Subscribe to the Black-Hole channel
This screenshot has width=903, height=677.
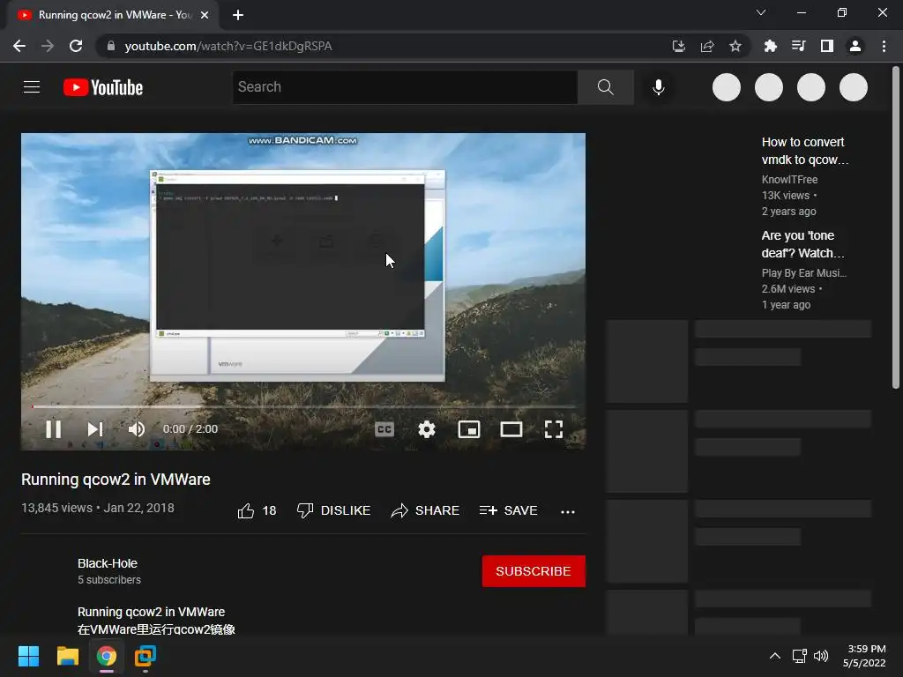click(x=534, y=571)
